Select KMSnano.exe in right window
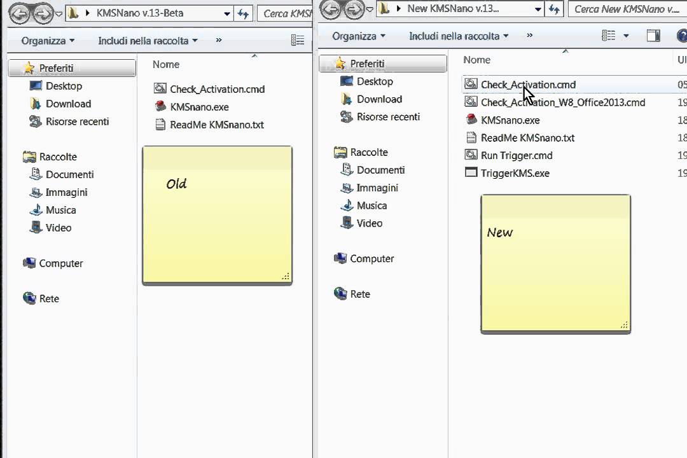 (502, 120)
